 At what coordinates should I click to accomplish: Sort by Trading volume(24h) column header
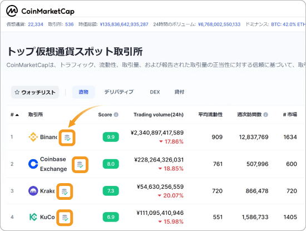159,115
